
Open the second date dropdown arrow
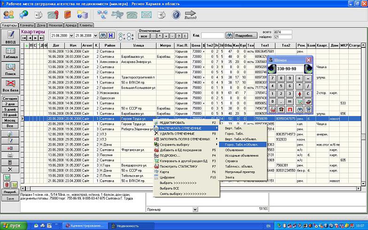point(95,36)
